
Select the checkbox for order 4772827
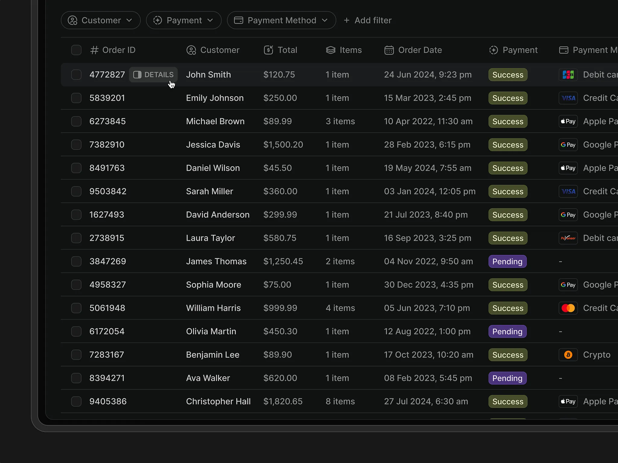(76, 74)
